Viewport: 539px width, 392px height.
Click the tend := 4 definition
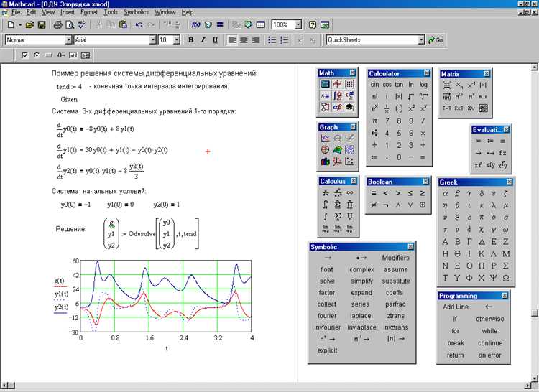click(69, 86)
